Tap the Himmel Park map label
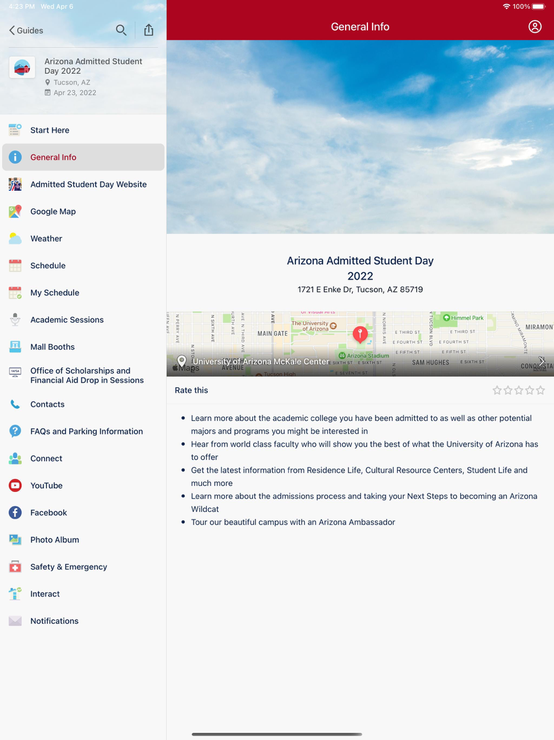Screen dimensions: 554x740 463,318
